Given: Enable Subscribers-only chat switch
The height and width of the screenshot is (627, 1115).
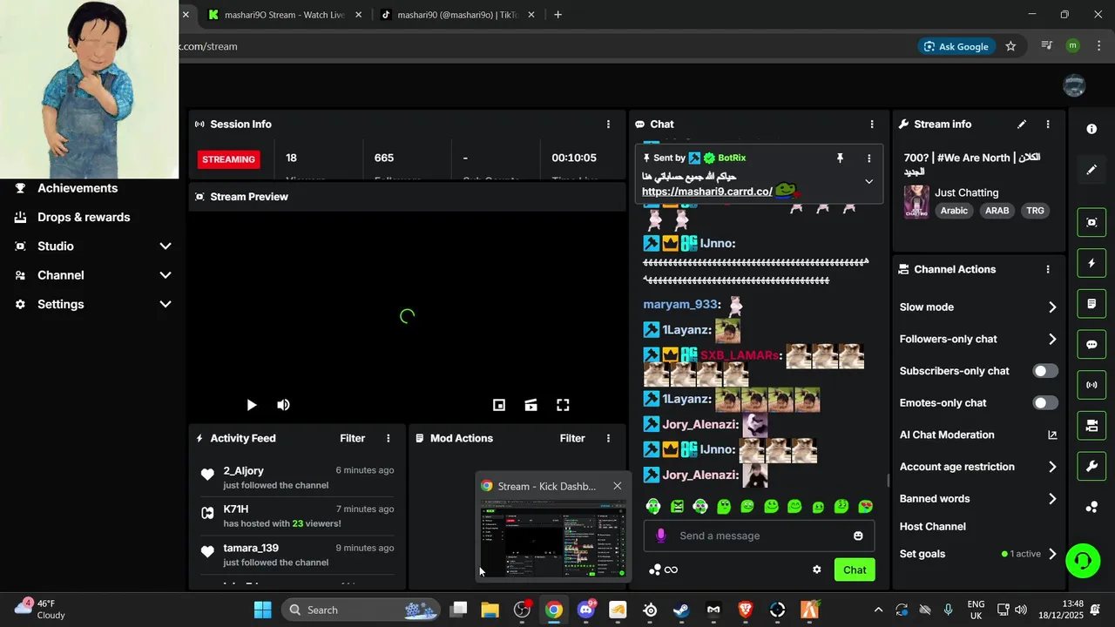Looking at the screenshot, I should [x=1045, y=371].
